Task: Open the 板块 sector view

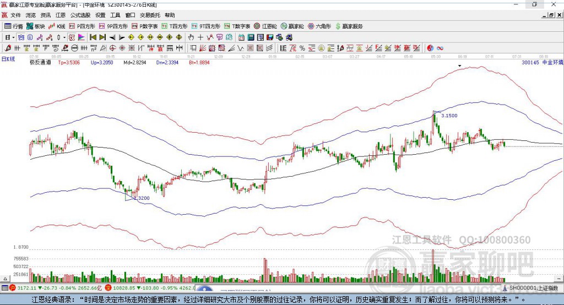Action: point(36,26)
